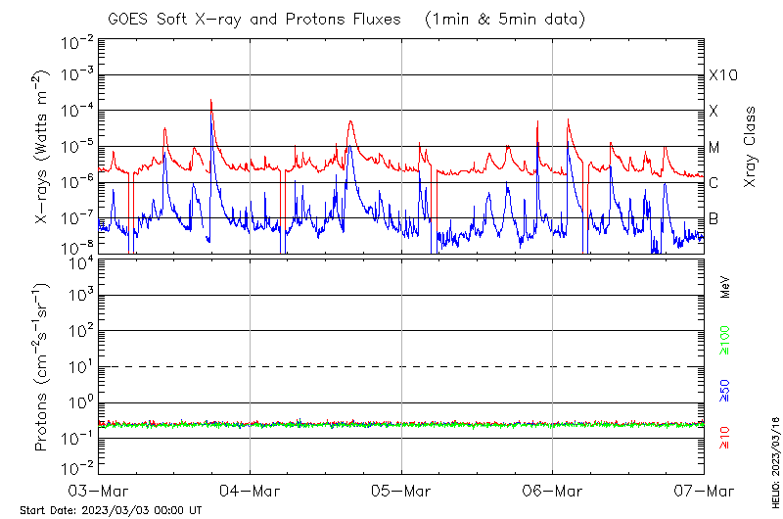783x519 pixels.
Task: Click the blue ≥50 MeV legend label
Action: click(x=725, y=390)
